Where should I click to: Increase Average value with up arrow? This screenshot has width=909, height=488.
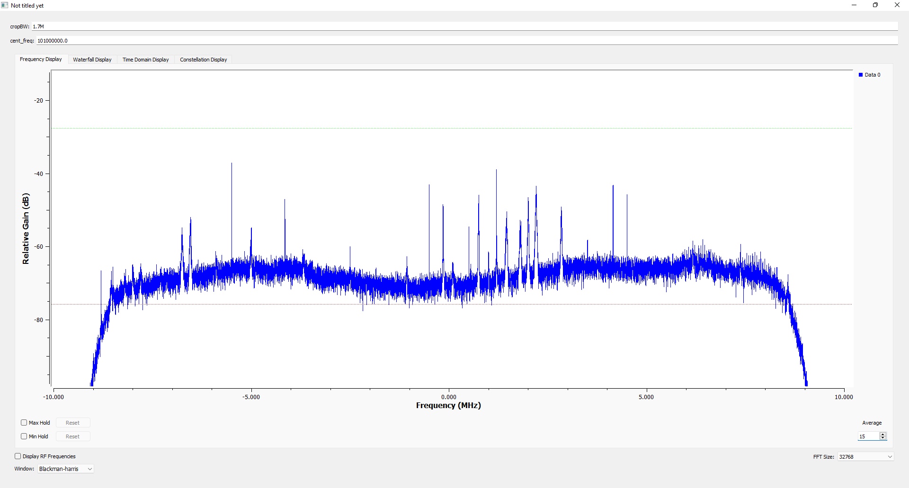tap(883, 434)
